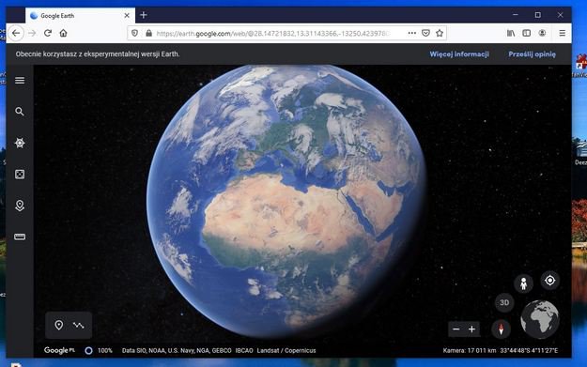Click browser Back arrow button
Viewport: 587px width, 367px height.
[x=16, y=33]
